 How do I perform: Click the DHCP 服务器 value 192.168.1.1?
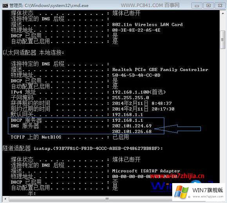coord(128,120)
